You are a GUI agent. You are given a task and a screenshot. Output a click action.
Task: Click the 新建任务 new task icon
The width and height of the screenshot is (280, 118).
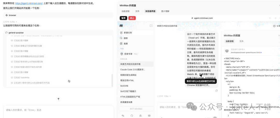[121, 33]
